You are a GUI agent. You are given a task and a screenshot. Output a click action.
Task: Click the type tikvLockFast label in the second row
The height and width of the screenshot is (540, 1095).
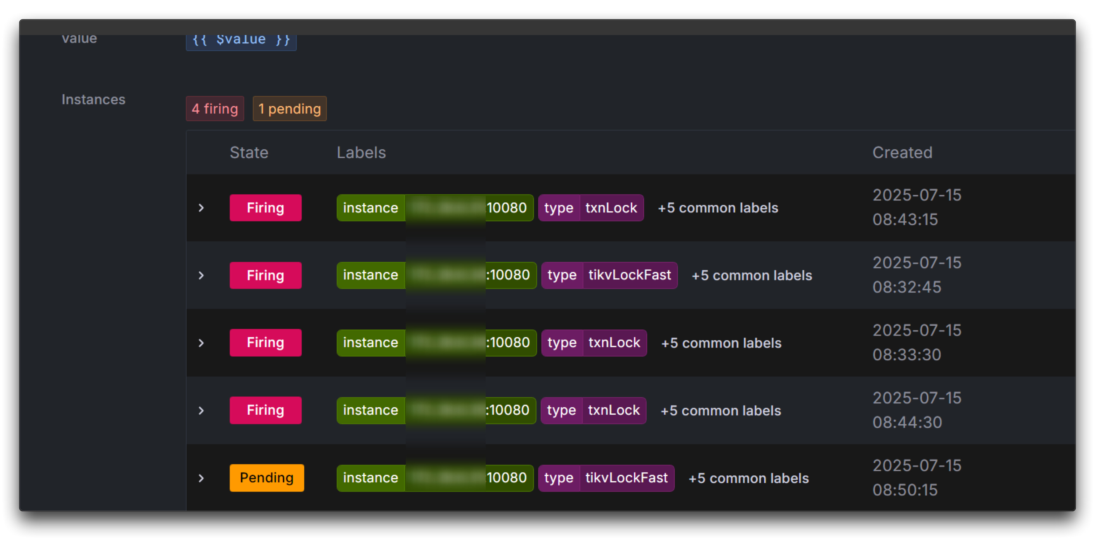(609, 275)
